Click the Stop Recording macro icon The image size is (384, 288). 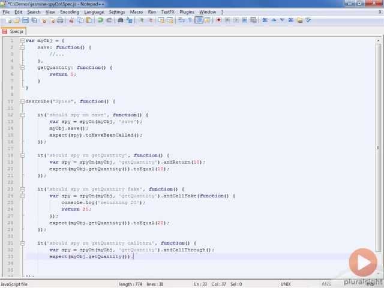(x=227, y=20)
